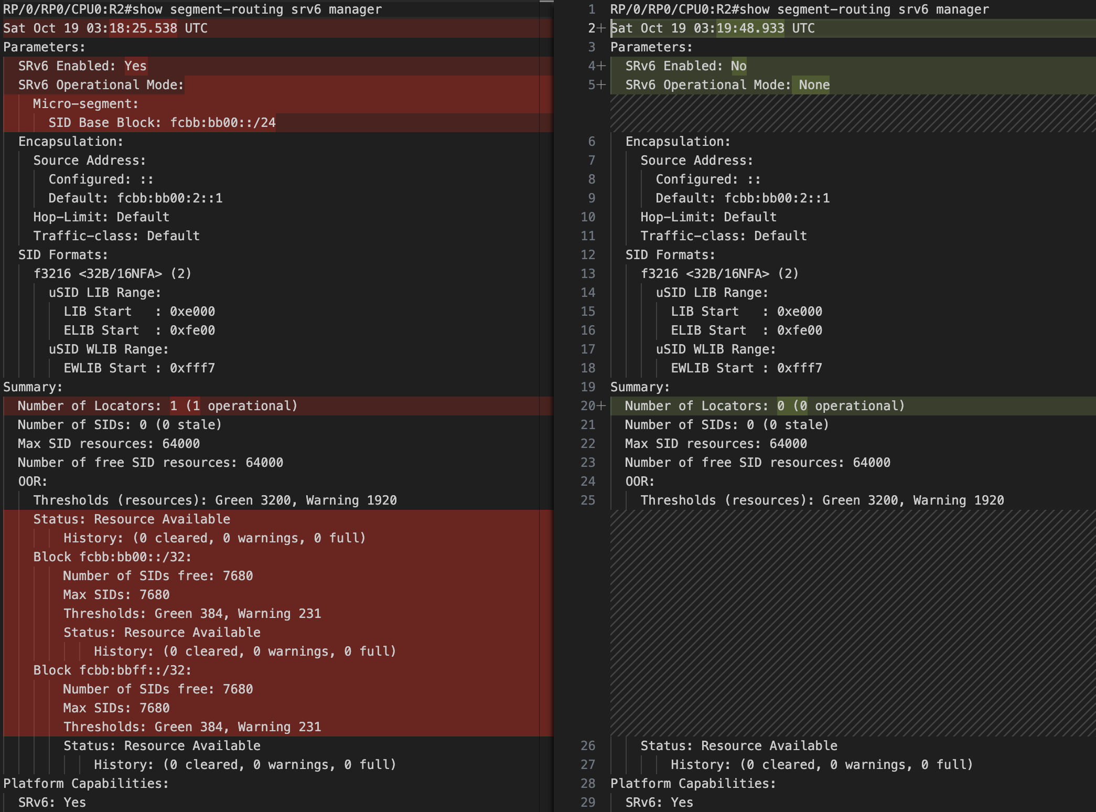Click the deleted 'Micro-segment:' line on left

(x=85, y=104)
